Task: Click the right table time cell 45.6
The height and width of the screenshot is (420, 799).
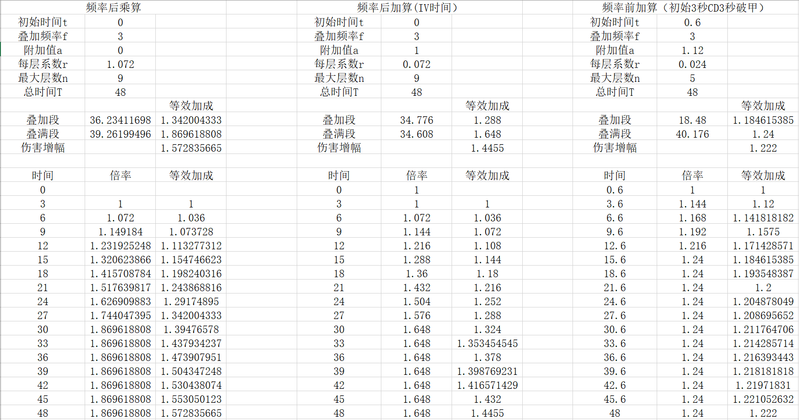Action: (615, 399)
